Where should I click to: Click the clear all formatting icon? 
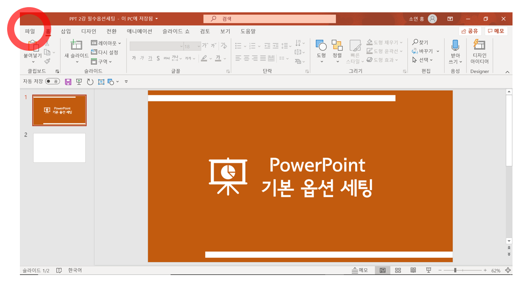[224, 46]
